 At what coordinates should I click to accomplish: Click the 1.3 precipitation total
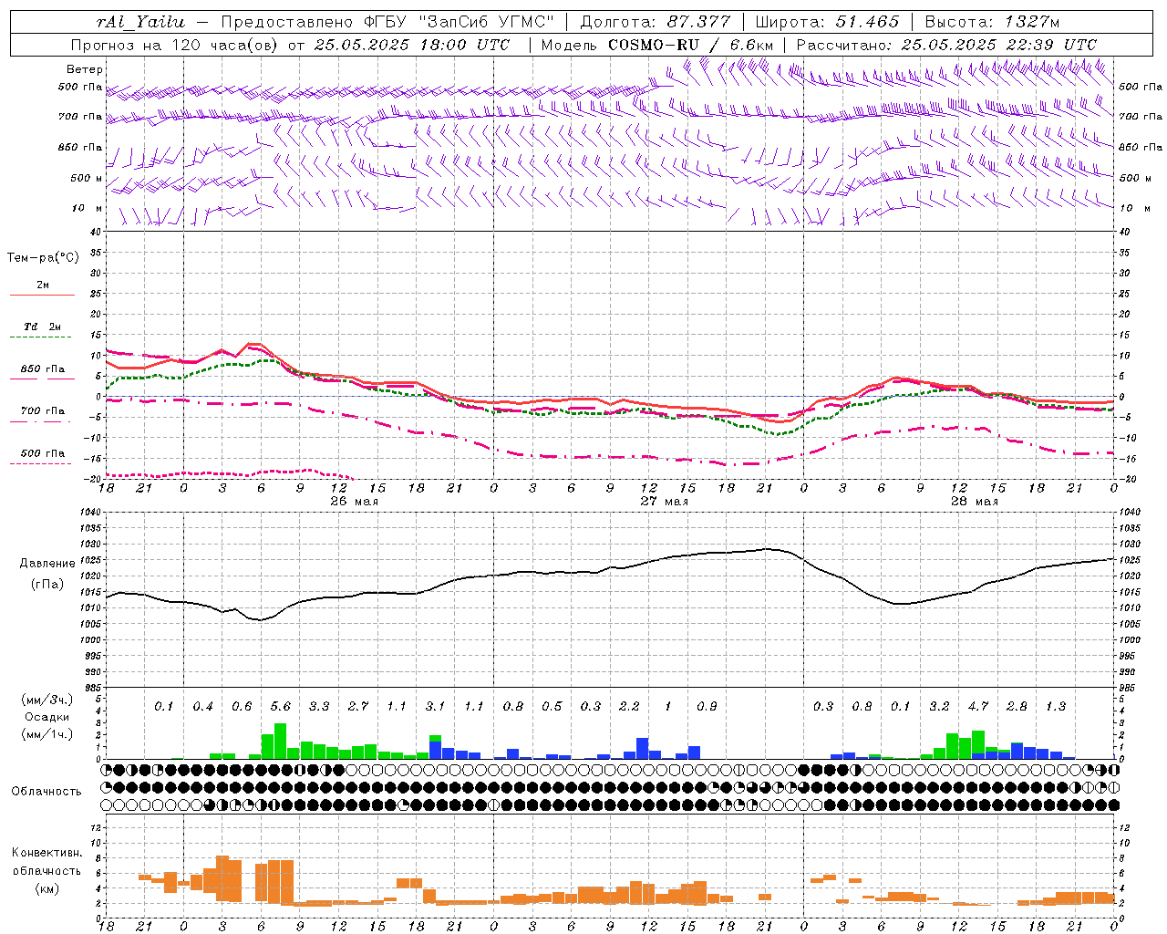click(1056, 706)
